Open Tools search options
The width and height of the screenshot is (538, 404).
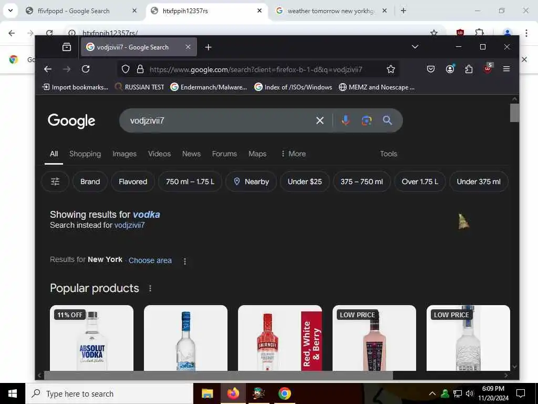click(388, 154)
